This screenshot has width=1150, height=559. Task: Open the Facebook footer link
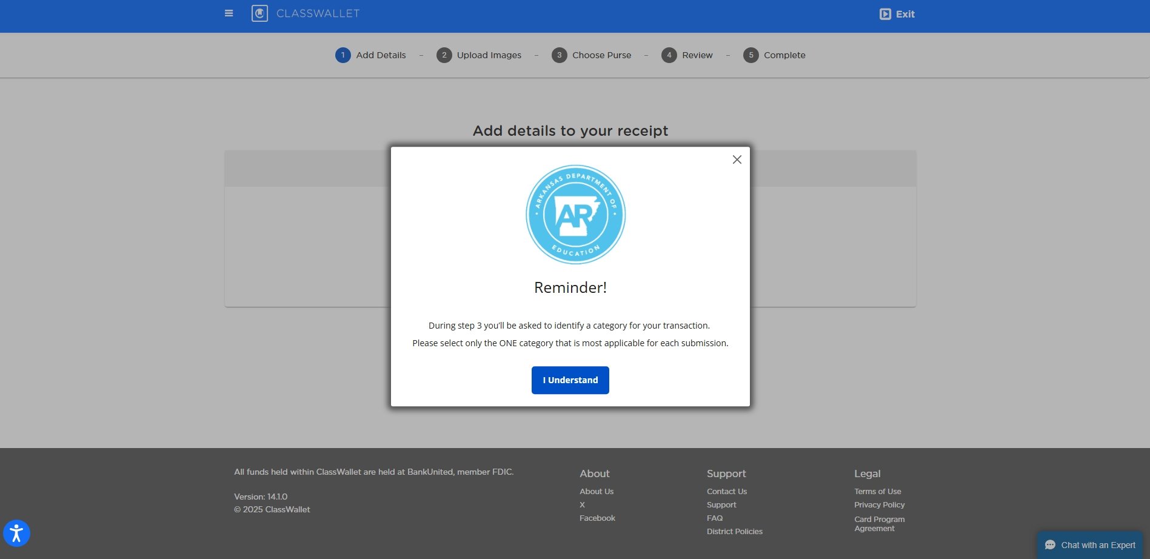click(x=597, y=518)
